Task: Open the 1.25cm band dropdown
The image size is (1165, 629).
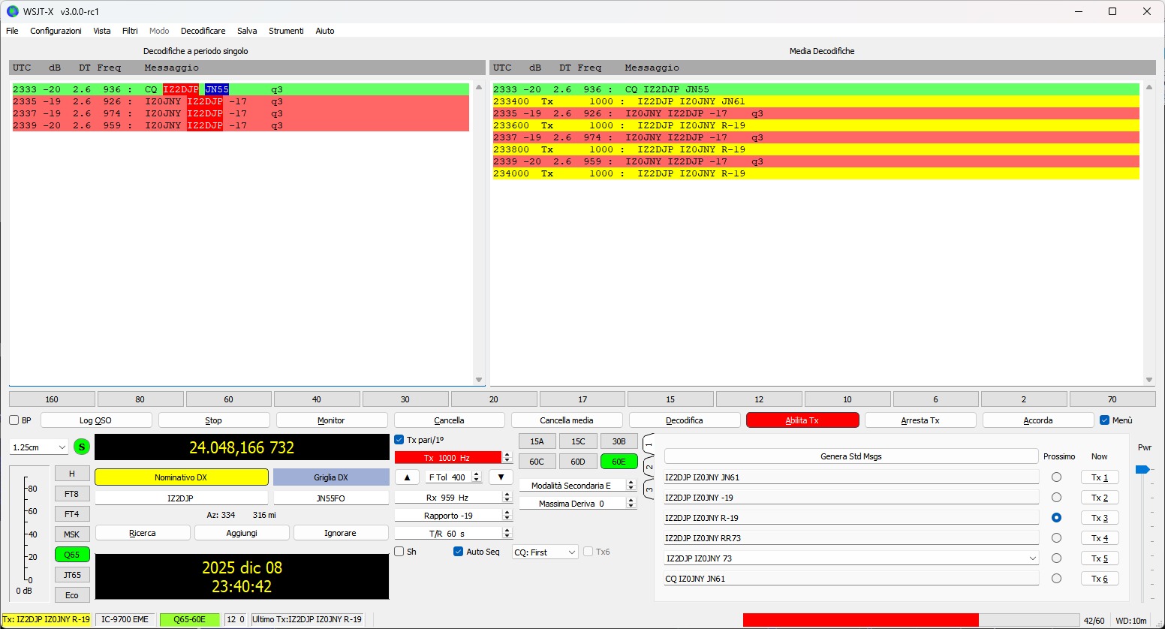Action: click(x=38, y=447)
